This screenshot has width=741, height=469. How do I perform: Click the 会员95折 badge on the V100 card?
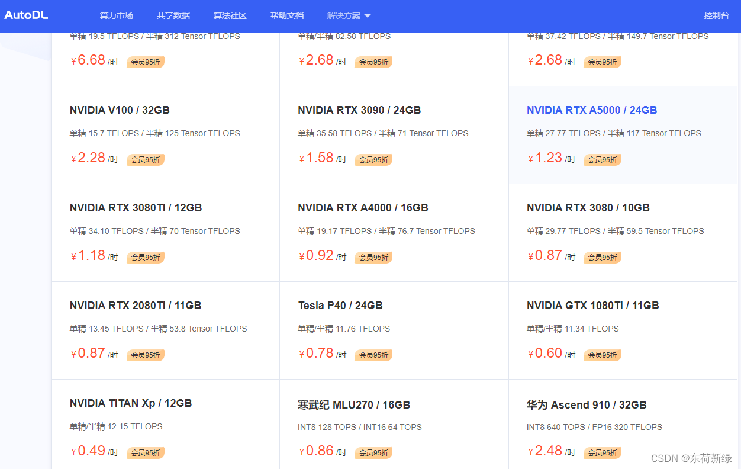146,159
